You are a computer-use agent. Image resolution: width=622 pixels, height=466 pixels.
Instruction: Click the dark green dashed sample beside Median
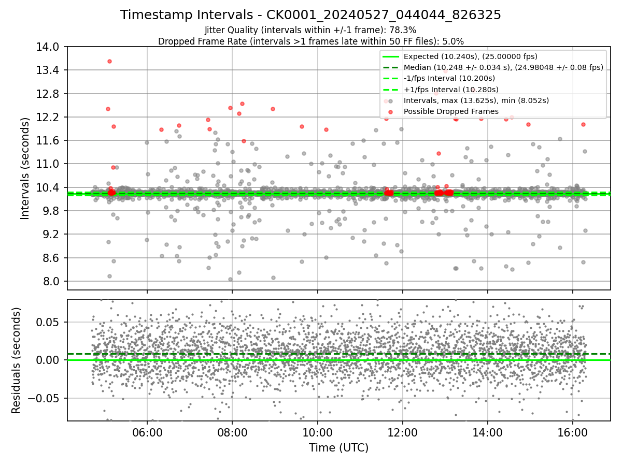click(391, 67)
